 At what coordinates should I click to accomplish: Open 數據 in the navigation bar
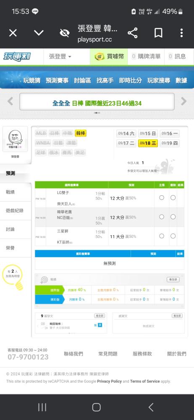(x=181, y=80)
